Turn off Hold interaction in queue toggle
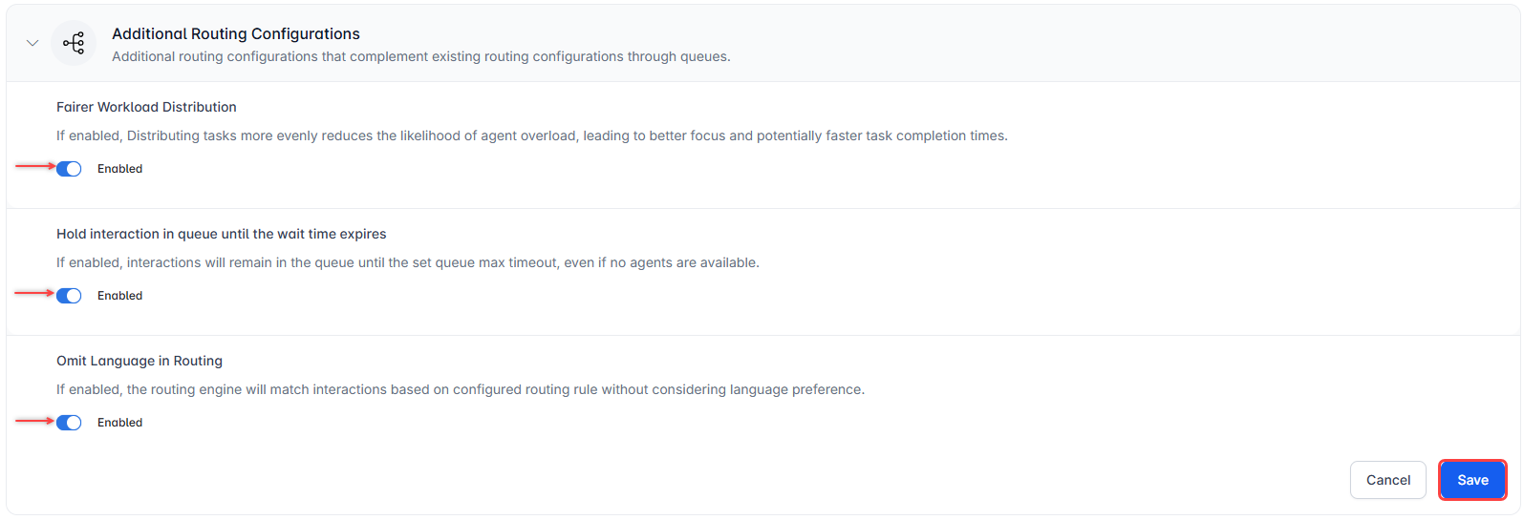 (x=69, y=296)
